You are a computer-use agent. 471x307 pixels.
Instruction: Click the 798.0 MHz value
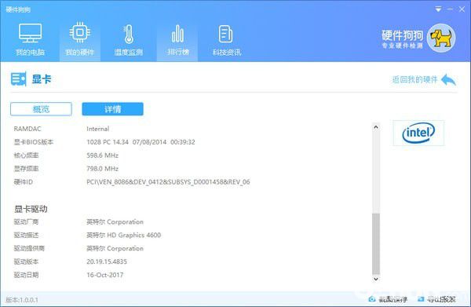pos(102,169)
